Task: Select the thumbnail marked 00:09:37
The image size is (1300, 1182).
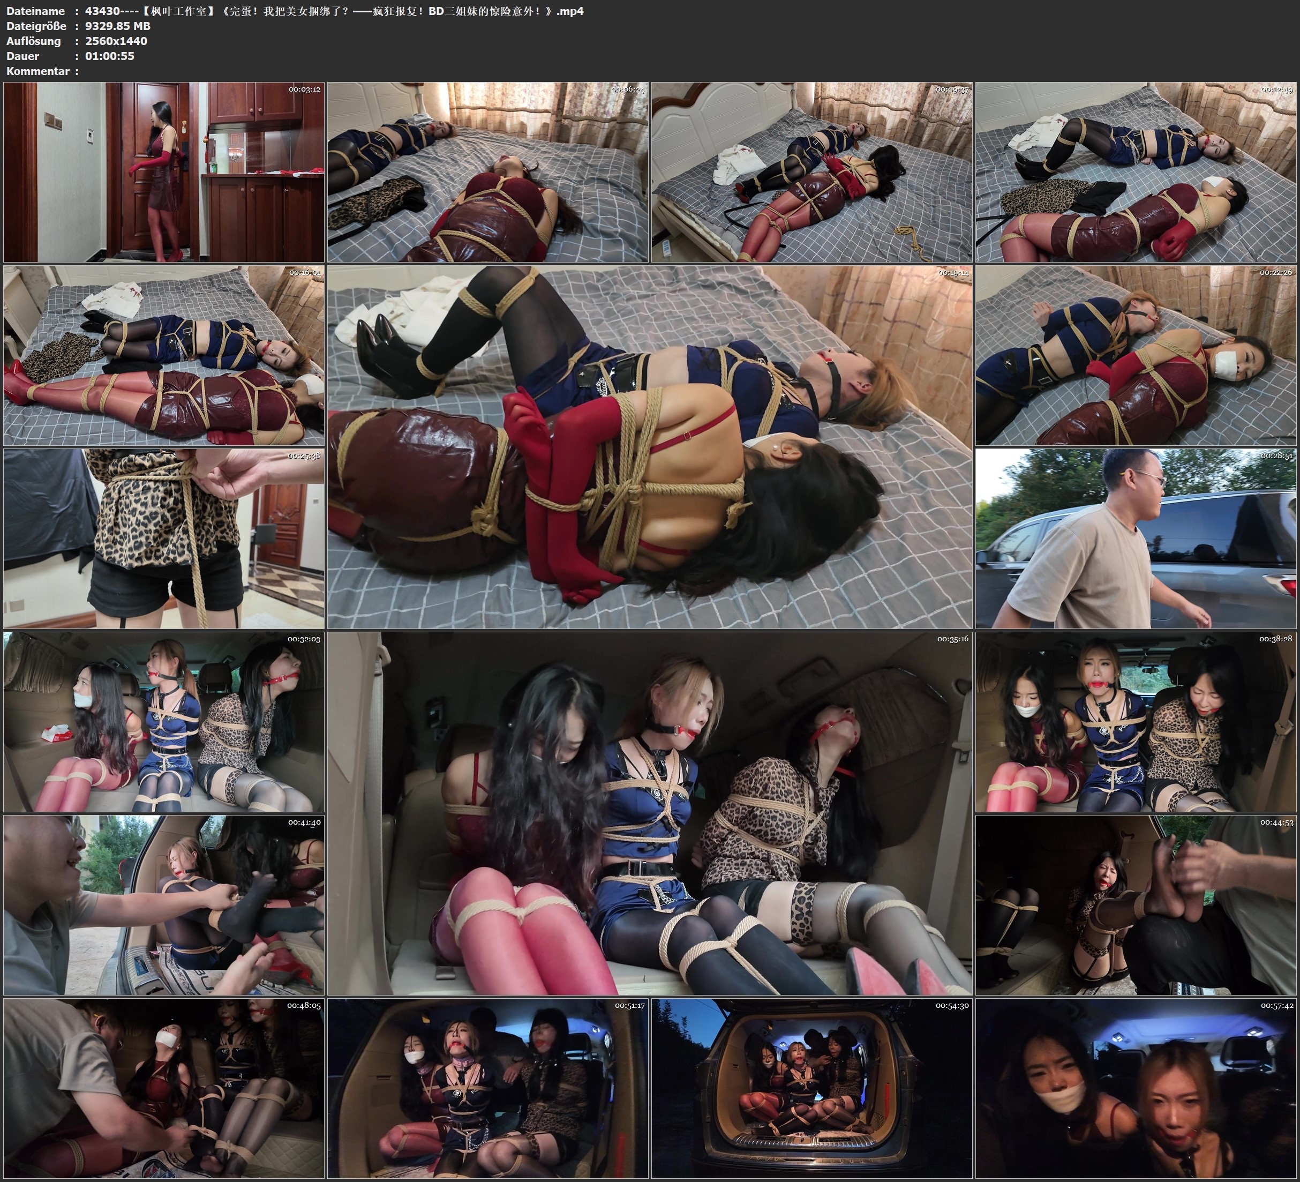Action: [812, 171]
